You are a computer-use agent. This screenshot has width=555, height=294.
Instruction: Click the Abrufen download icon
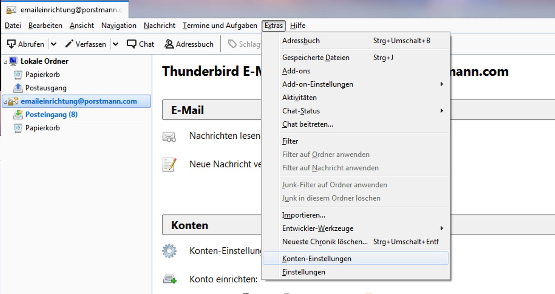coord(11,44)
